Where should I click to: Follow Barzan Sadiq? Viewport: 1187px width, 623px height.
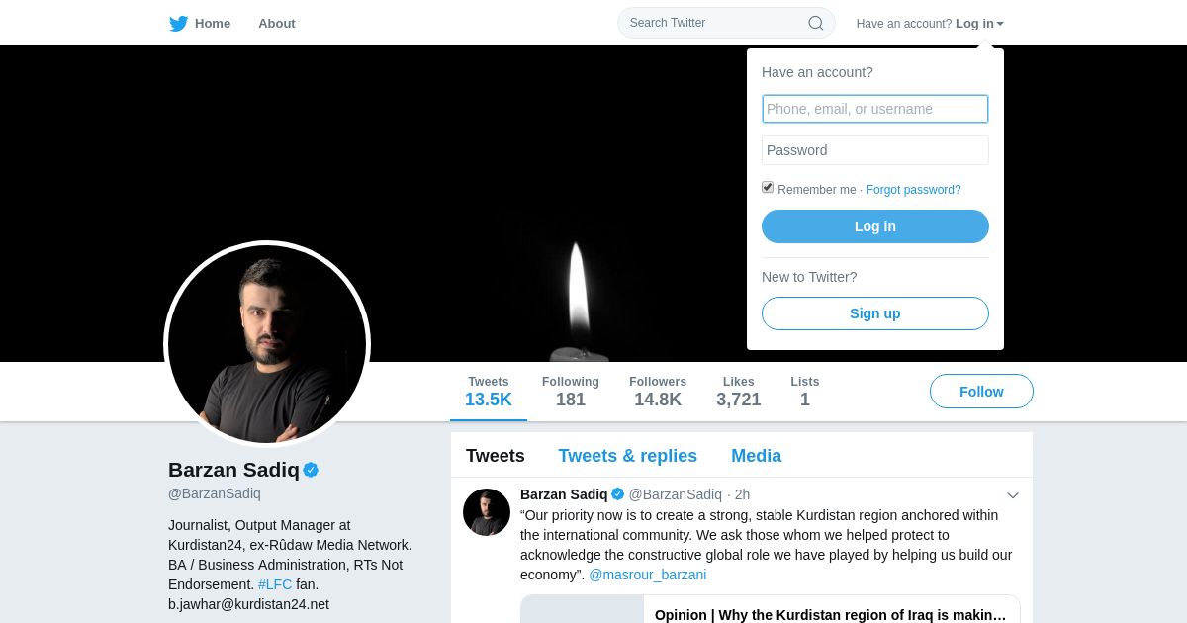pyautogui.click(x=981, y=392)
